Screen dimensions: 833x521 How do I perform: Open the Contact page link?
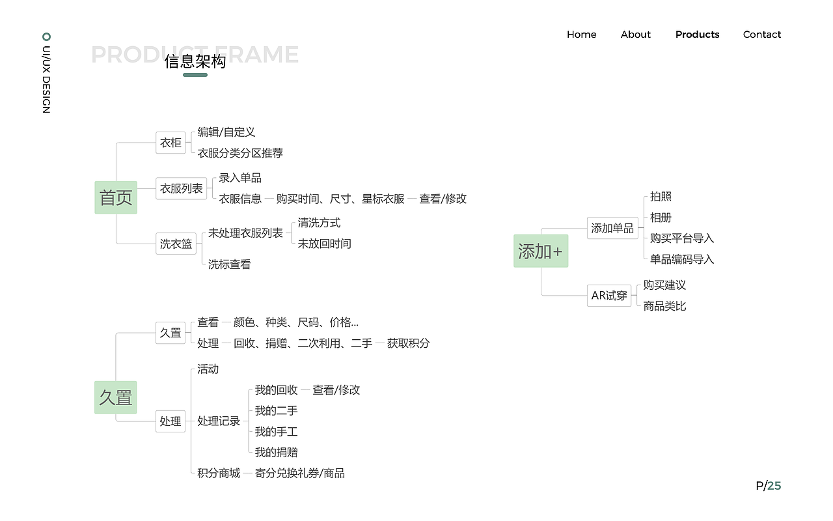tap(761, 35)
